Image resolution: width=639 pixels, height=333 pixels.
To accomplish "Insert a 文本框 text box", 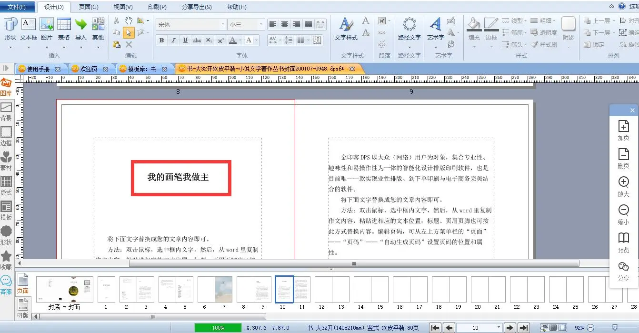I will (29, 29).
